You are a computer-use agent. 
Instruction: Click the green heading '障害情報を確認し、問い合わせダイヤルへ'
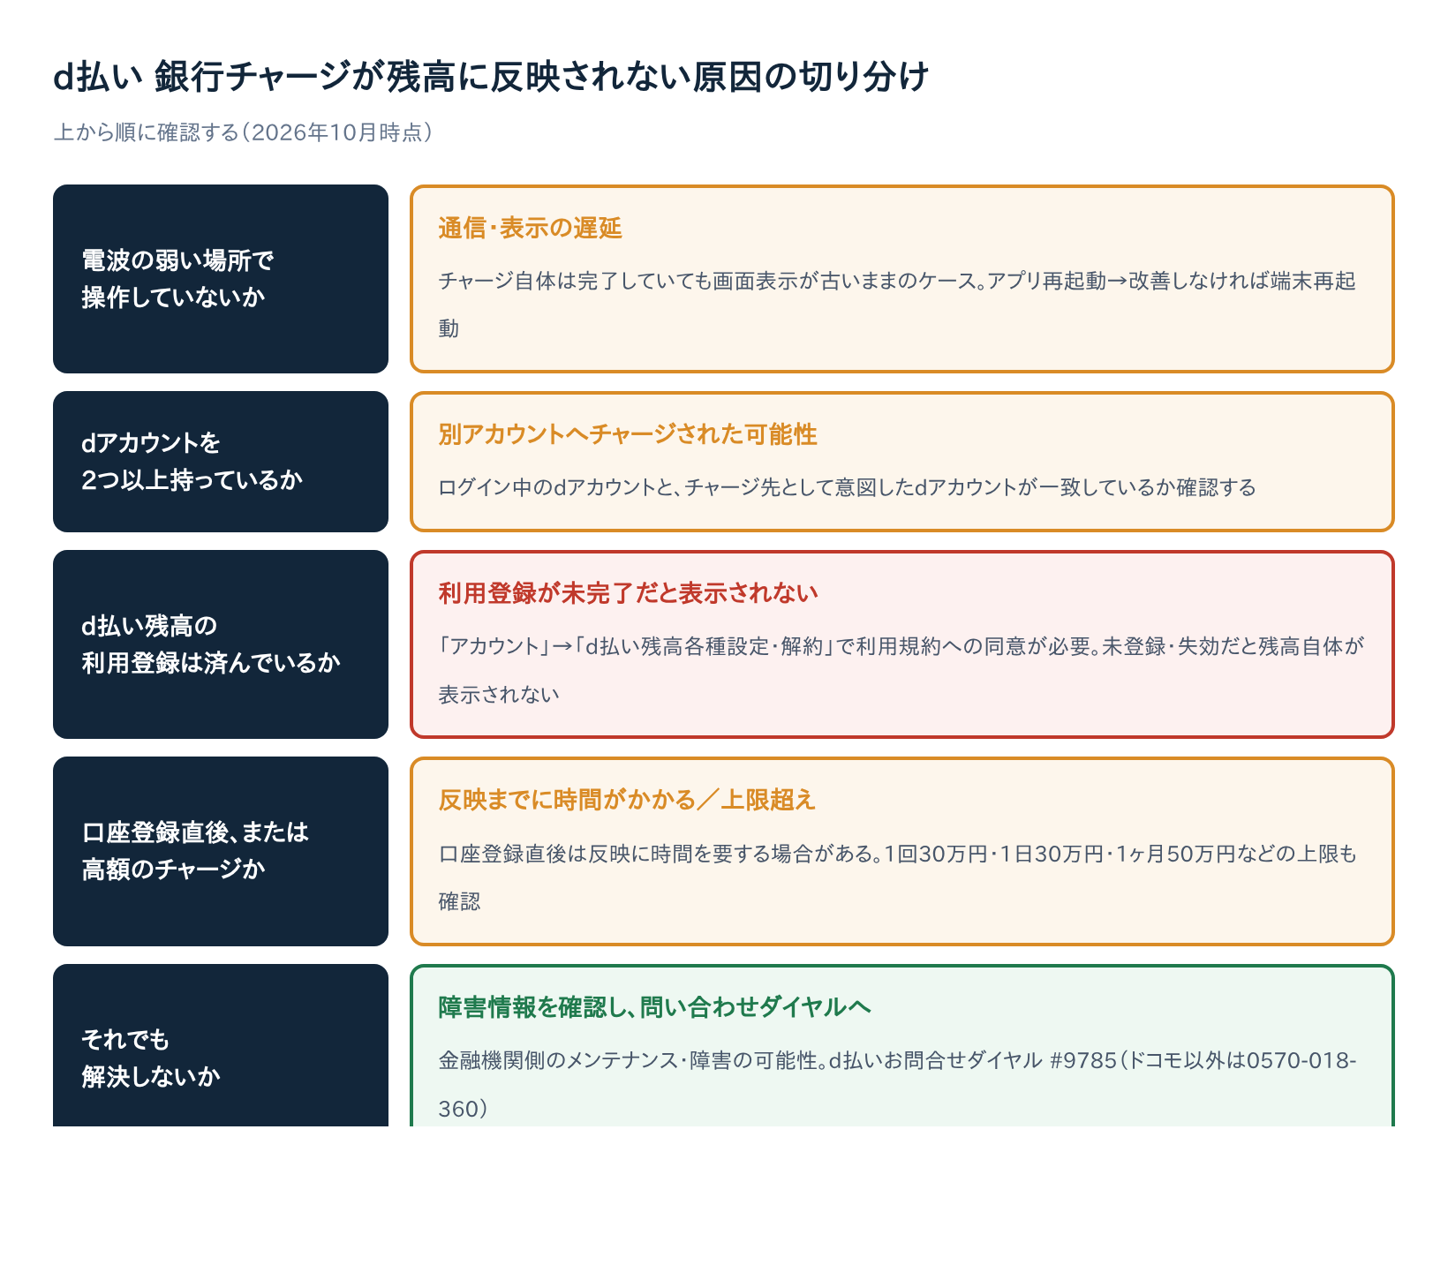(x=654, y=1007)
